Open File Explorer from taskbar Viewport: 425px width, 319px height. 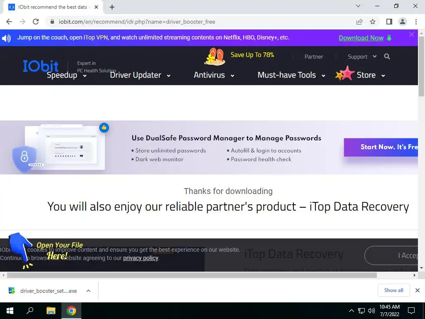click(x=51, y=311)
